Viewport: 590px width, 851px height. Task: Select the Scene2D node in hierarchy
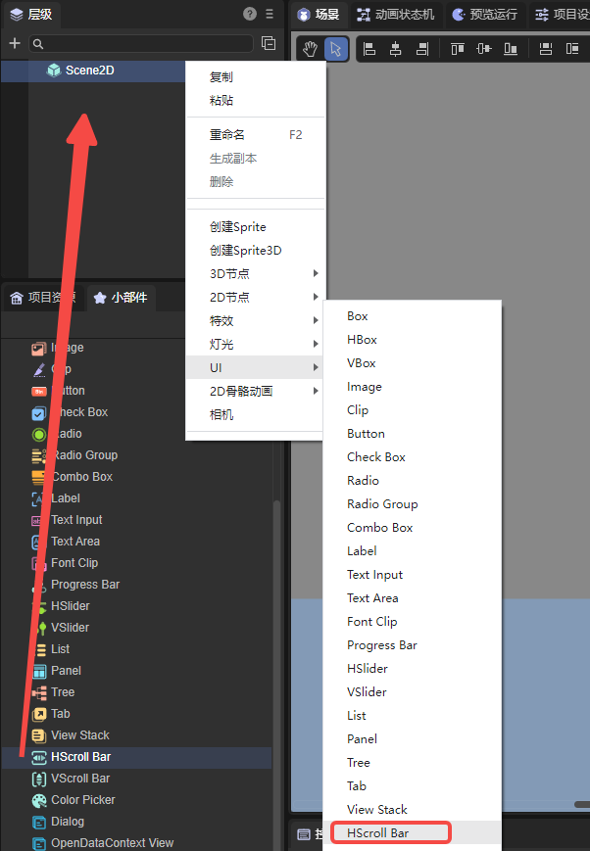pyautogui.click(x=89, y=71)
